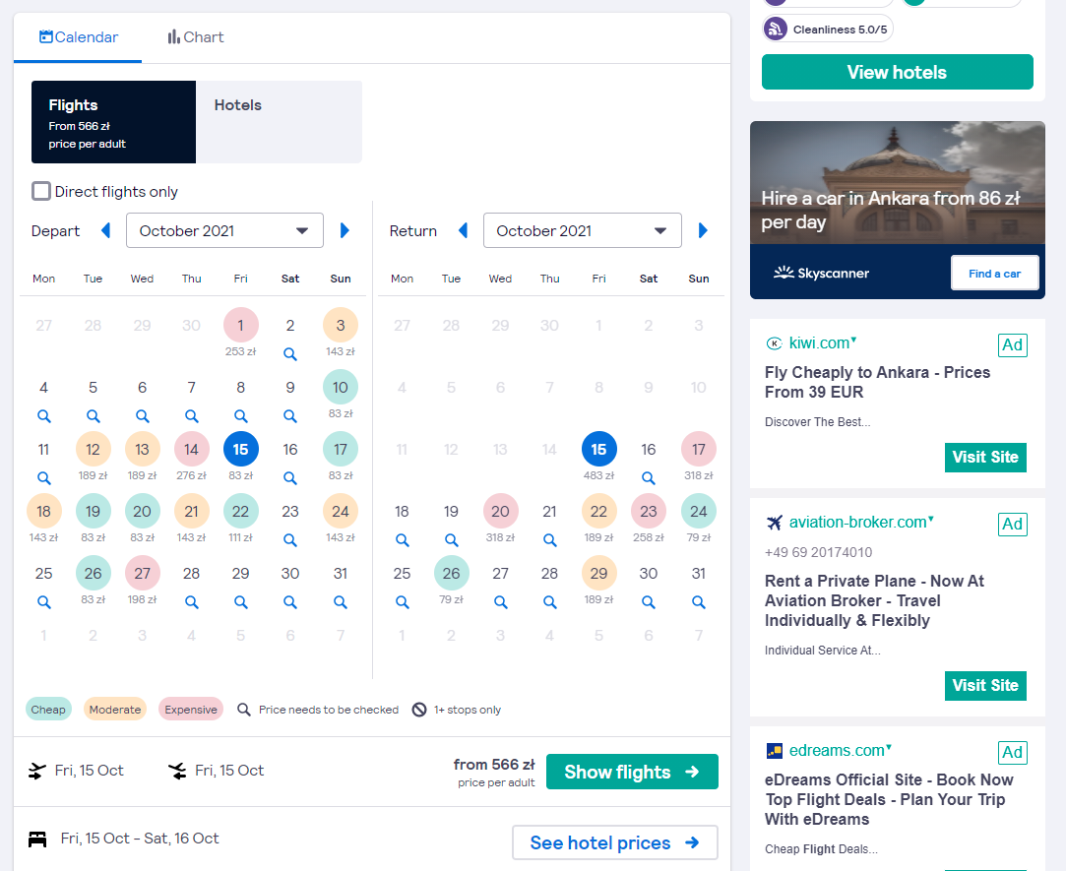
Task: Click See hotel prices button
Action: 615,843
